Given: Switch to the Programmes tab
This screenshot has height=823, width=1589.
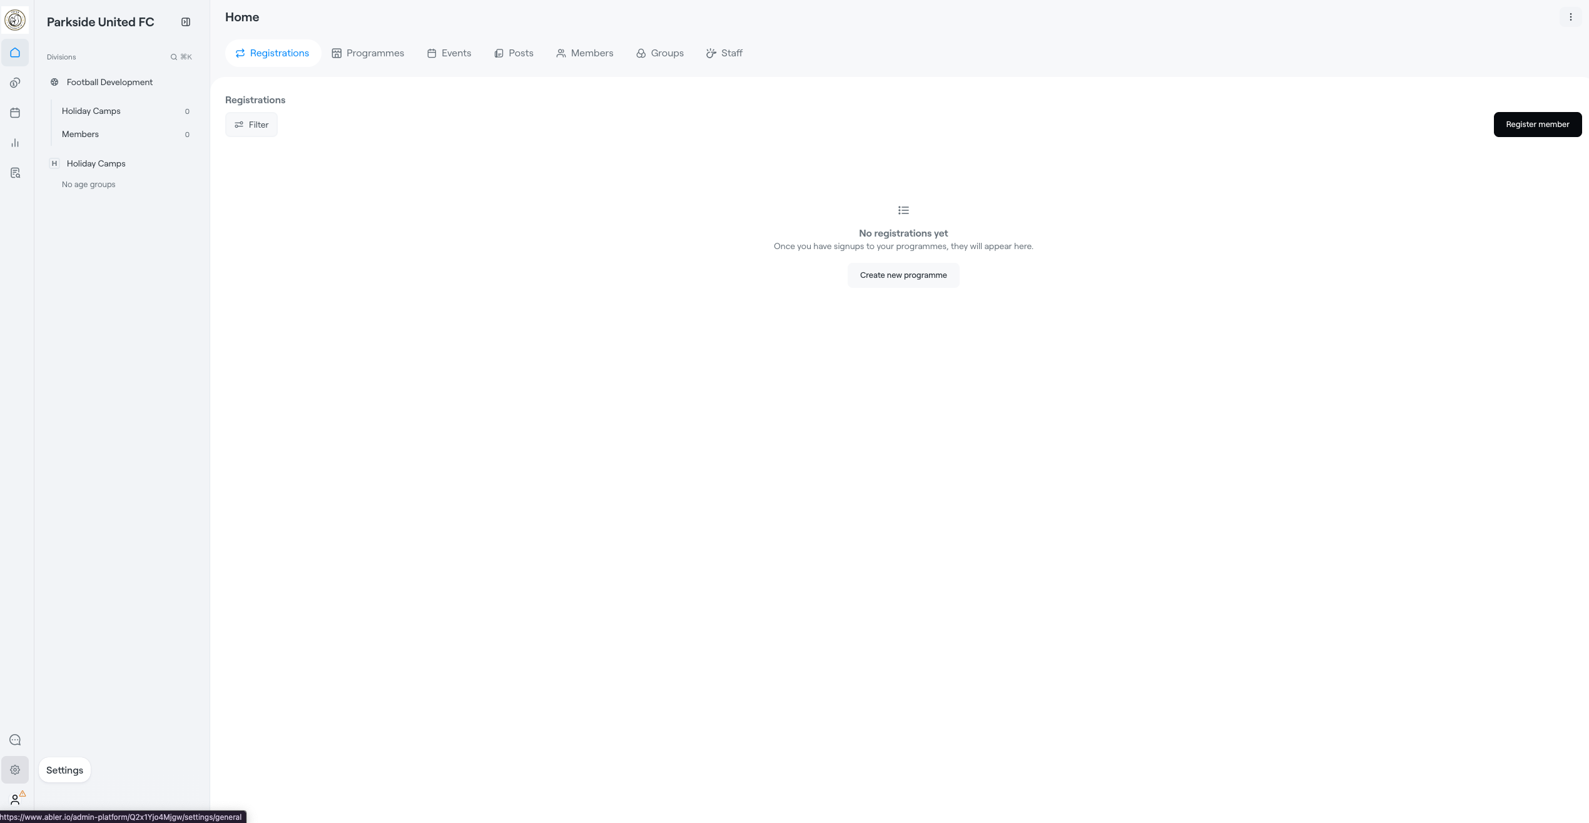Looking at the screenshot, I should (368, 53).
